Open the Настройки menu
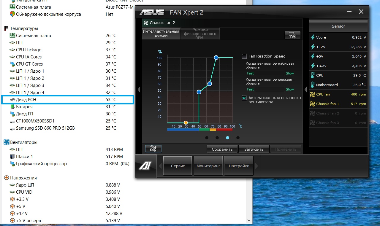The image size is (380, 226). coord(239,166)
